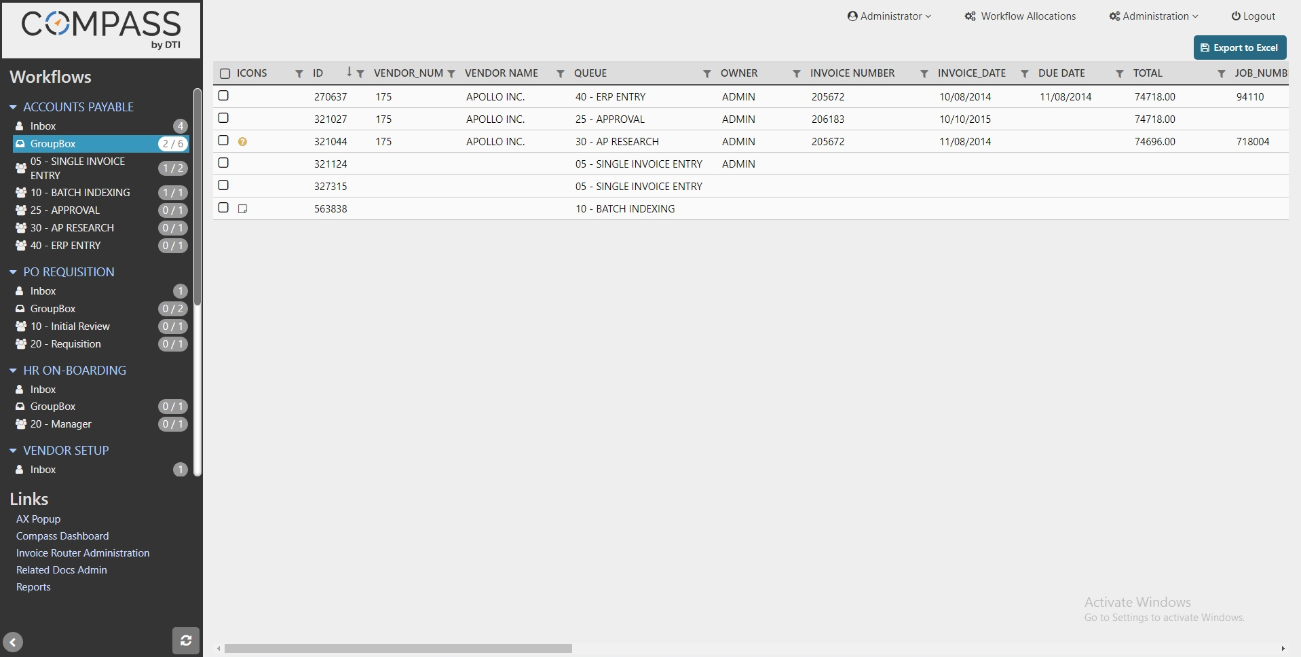
Task: Click the group icon beside 25 - APPROVAL
Action: click(21, 210)
